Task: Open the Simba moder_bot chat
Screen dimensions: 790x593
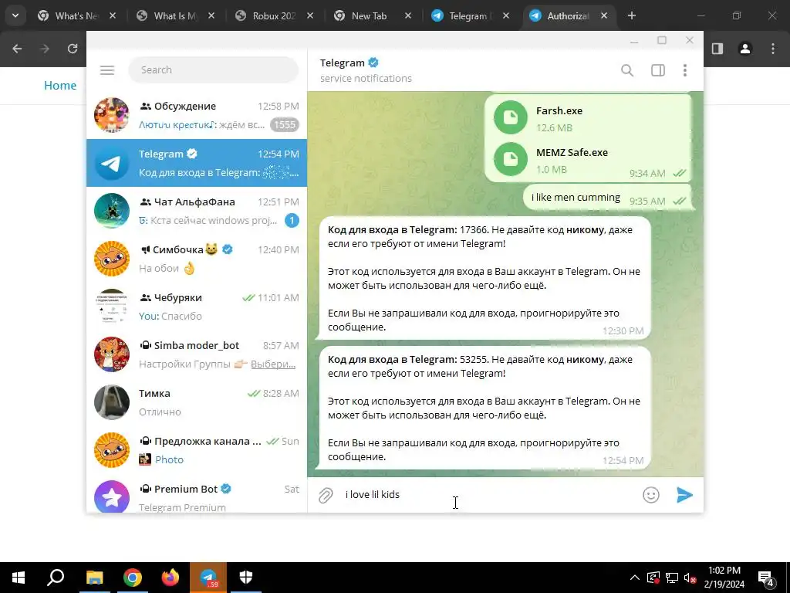Action: (x=197, y=354)
